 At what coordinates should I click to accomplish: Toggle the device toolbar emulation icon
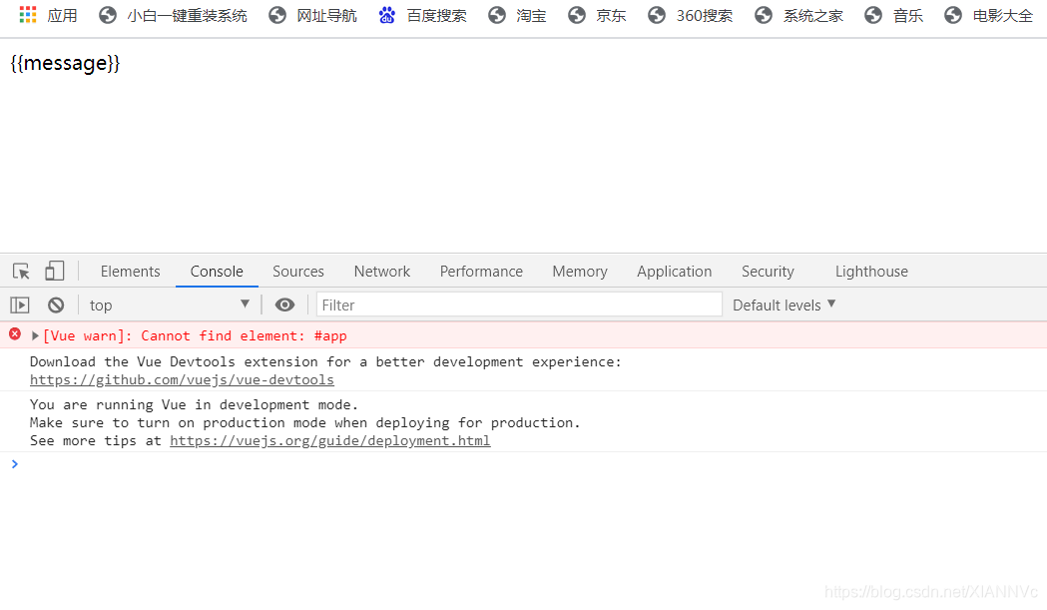pos(54,271)
